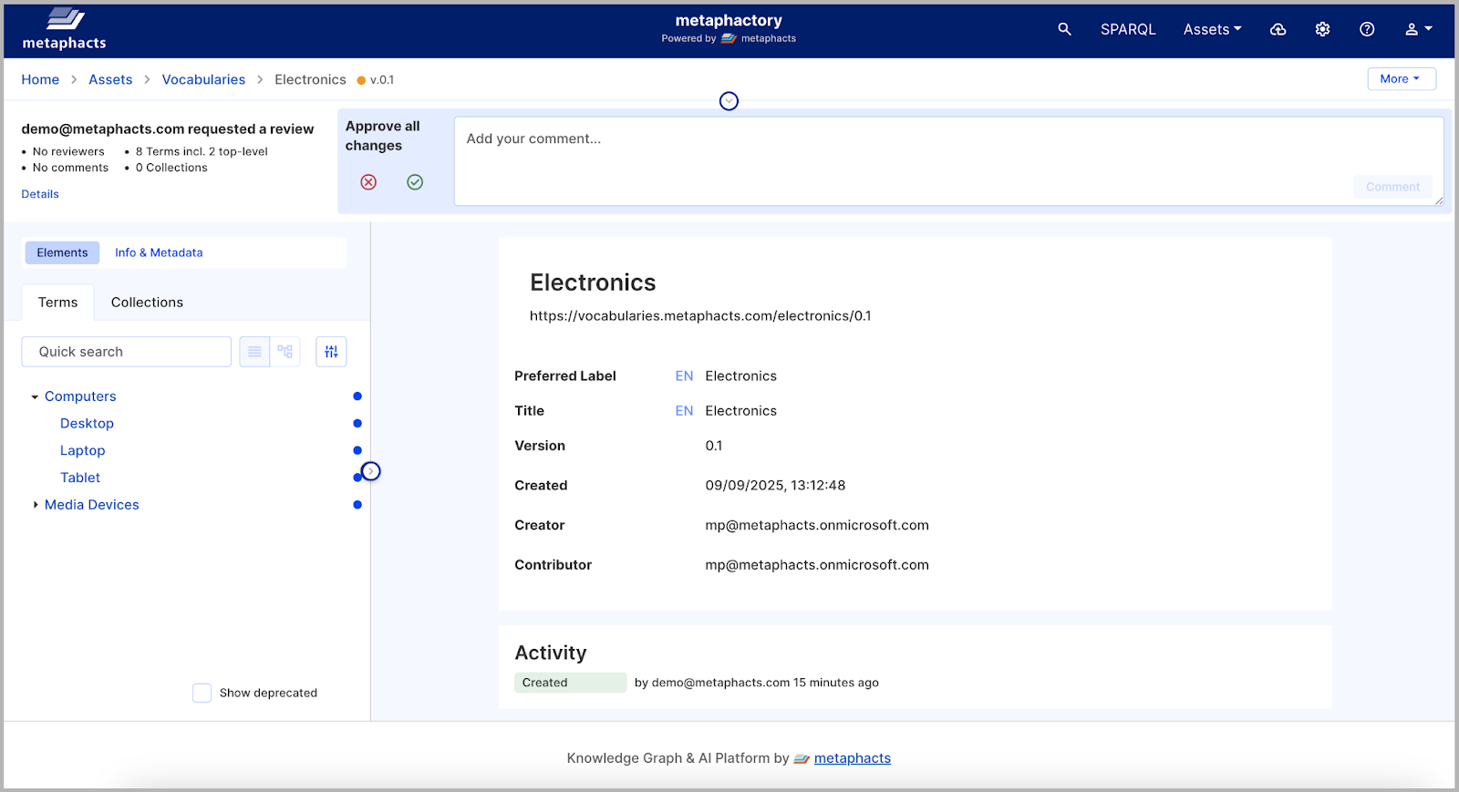
Task: Open the term filter settings icon
Action: coord(331,352)
